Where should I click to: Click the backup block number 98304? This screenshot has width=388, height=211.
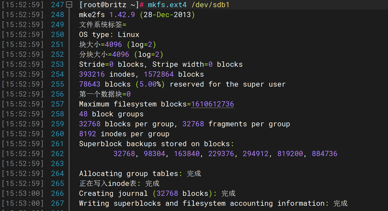pos(154,154)
